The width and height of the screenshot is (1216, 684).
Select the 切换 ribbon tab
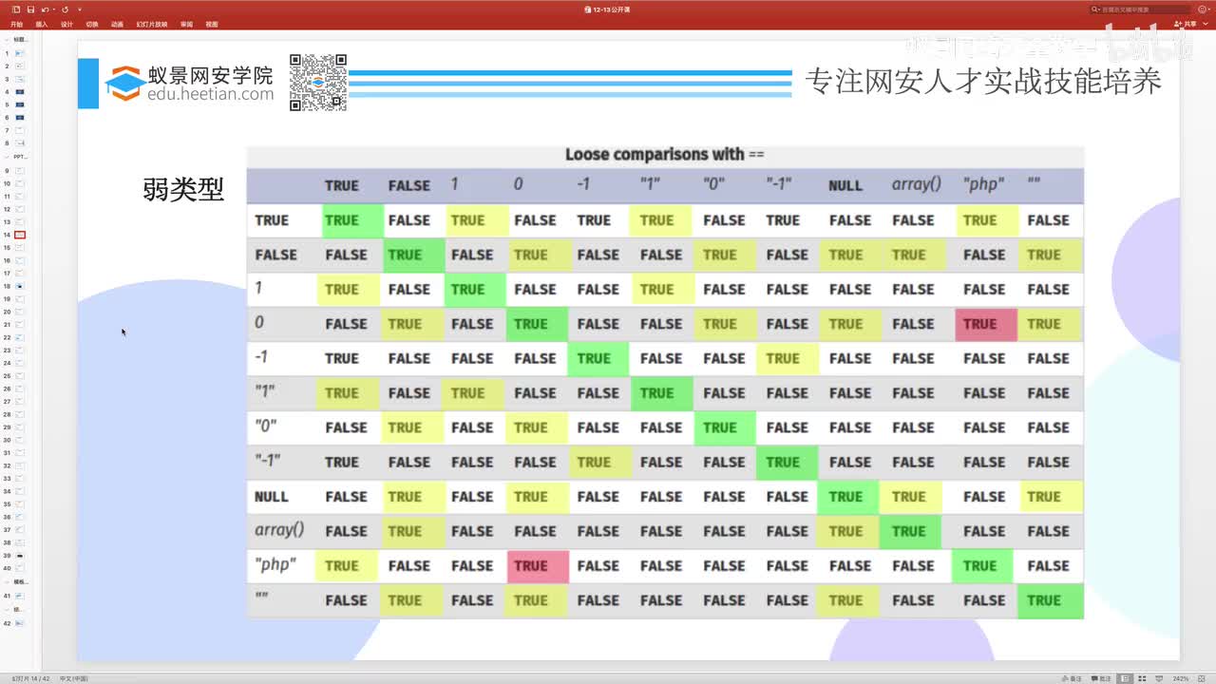(x=91, y=24)
